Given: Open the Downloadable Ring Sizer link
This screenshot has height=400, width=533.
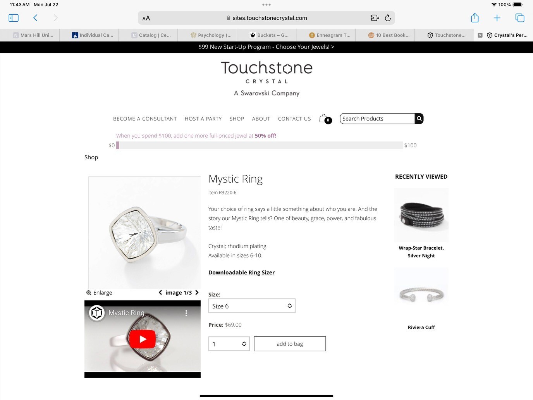Looking at the screenshot, I should (241, 272).
